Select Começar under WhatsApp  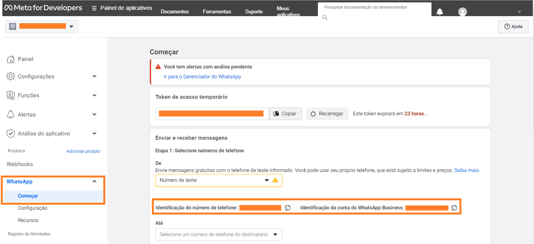pos(28,196)
